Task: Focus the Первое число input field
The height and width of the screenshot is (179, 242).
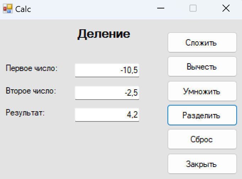Action: [x=107, y=70]
